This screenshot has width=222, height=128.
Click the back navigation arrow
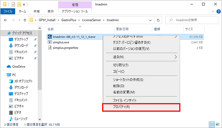coord(6,20)
